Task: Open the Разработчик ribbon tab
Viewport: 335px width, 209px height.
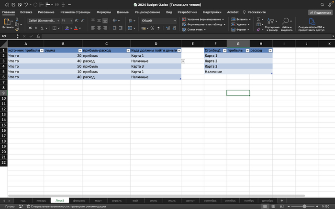Action: tap(187, 12)
